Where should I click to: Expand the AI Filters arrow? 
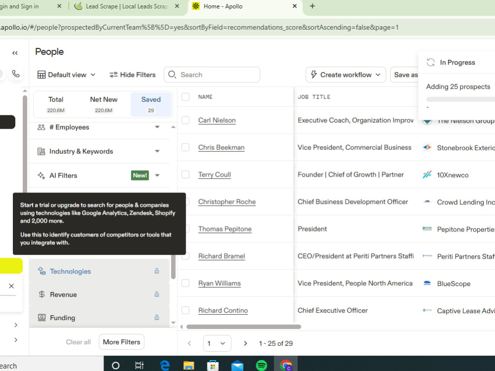157,175
